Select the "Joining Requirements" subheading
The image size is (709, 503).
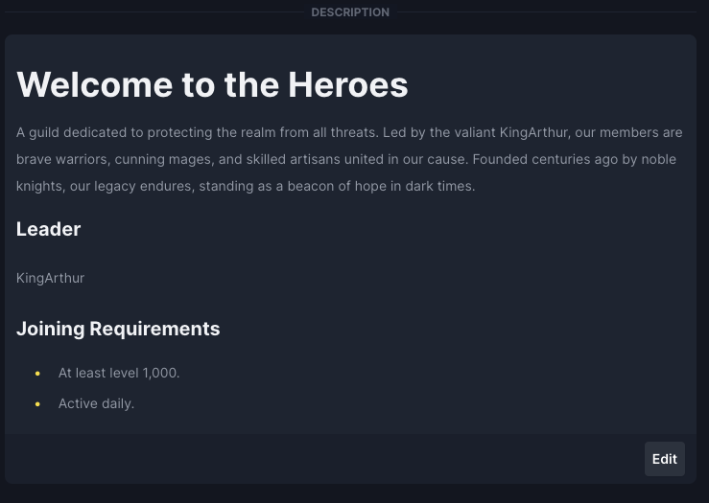pos(118,329)
